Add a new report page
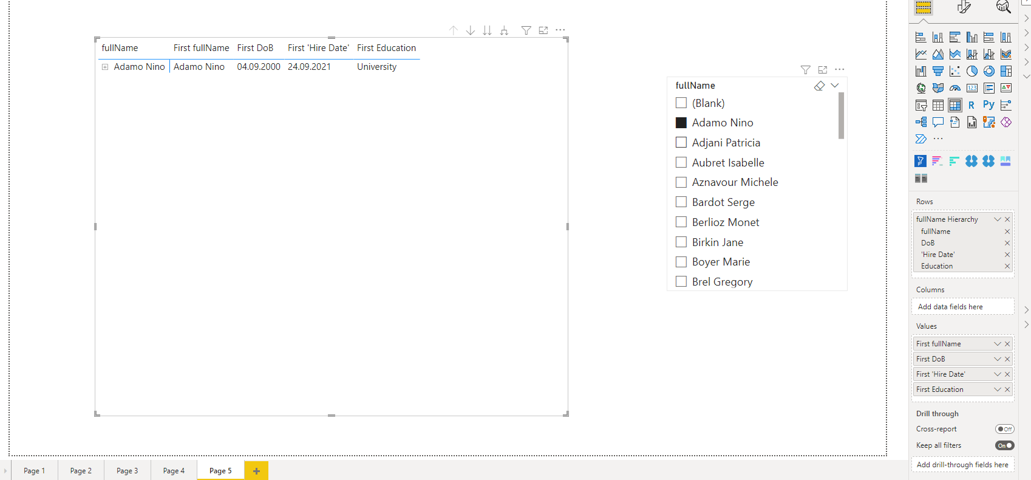 click(256, 471)
